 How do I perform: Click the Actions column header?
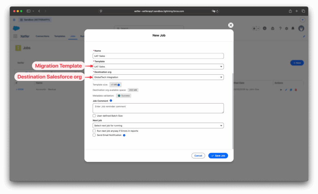[x=279, y=83]
